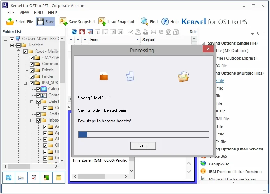The height and width of the screenshot is (194, 270).
Task: Collapse the C:\Users root tree node
Action: [5, 39]
